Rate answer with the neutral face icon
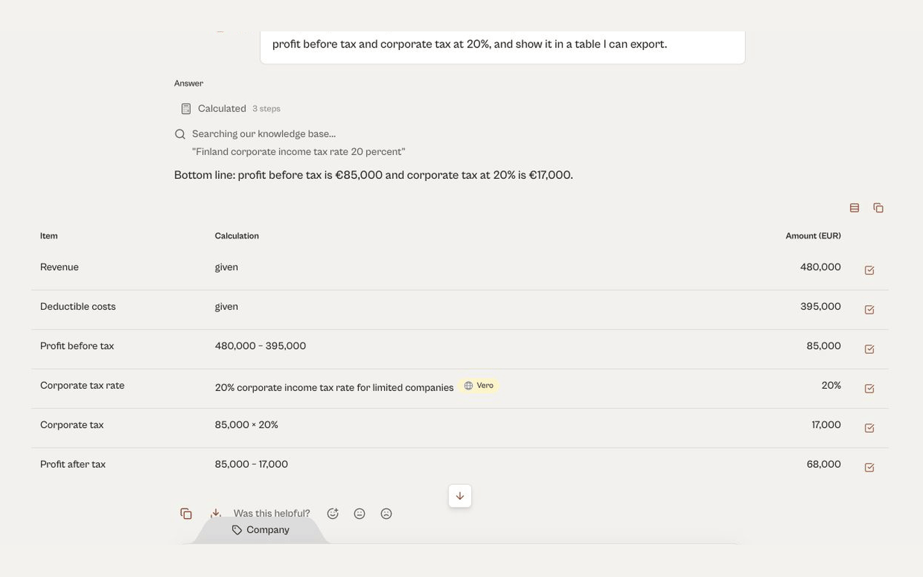923x577 pixels. pyautogui.click(x=360, y=514)
